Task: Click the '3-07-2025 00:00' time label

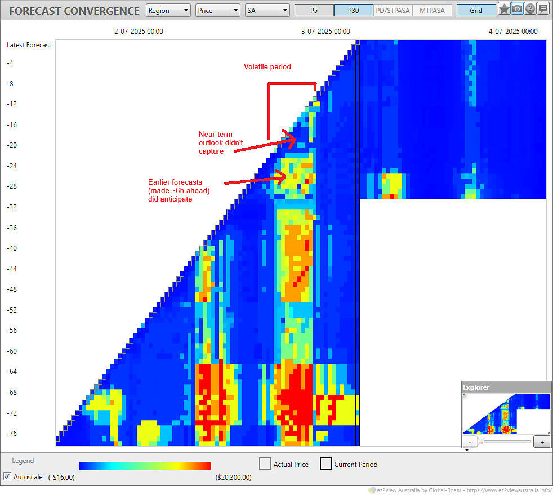Action: (x=325, y=31)
